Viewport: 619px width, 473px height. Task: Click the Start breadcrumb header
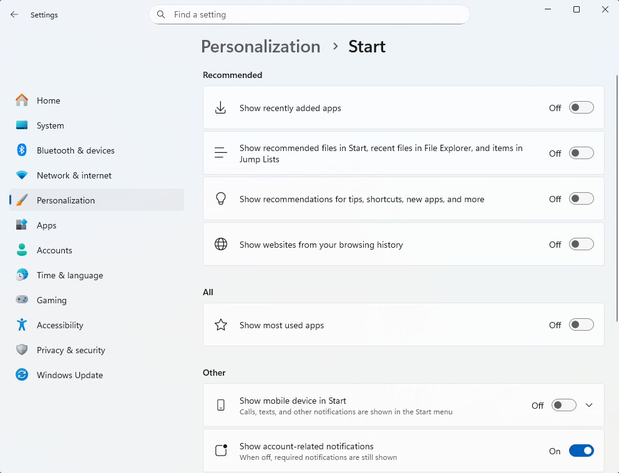pos(367,46)
